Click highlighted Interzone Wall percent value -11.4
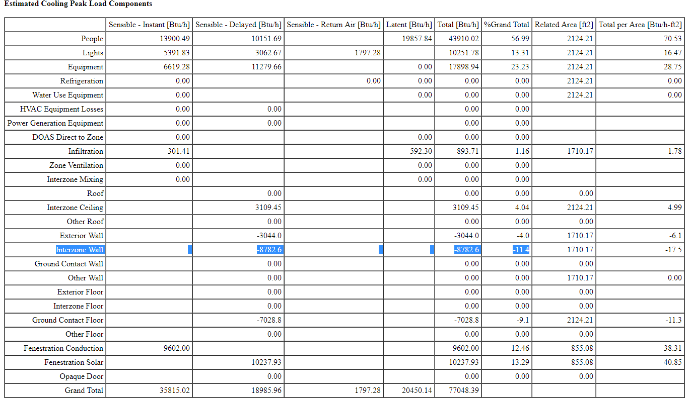Image resolution: width=692 pixels, height=402 pixels. 520,250
